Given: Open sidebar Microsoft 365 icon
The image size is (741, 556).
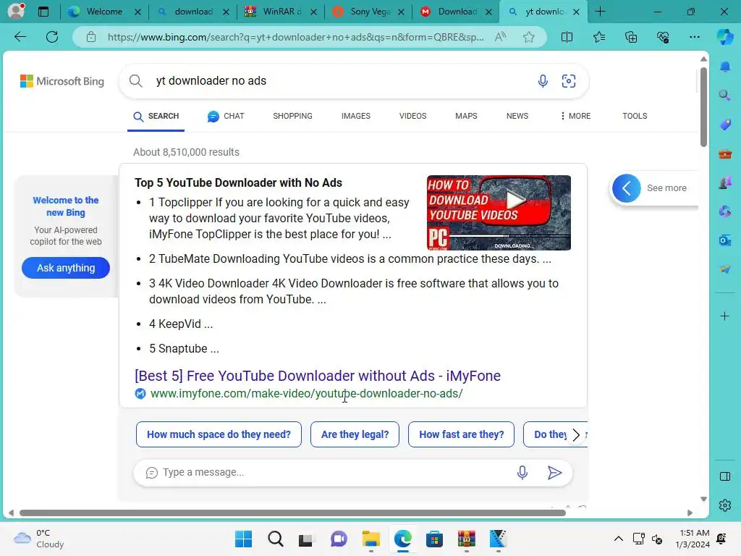Looking at the screenshot, I should (x=725, y=211).
